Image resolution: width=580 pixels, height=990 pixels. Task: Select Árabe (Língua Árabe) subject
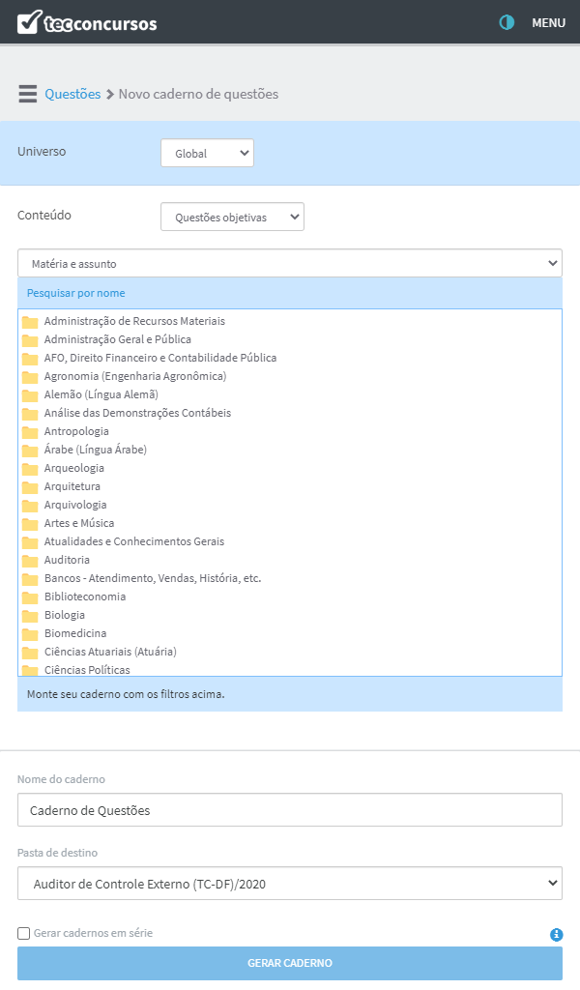tap(96, 449)
